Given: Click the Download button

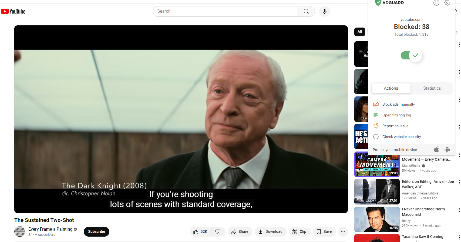Looking at the screenshot, I should tap(271, 232).
